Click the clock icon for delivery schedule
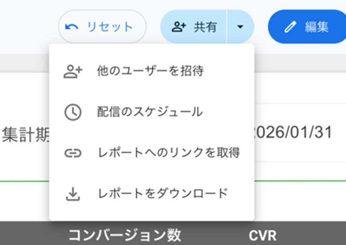 point(73,112)
